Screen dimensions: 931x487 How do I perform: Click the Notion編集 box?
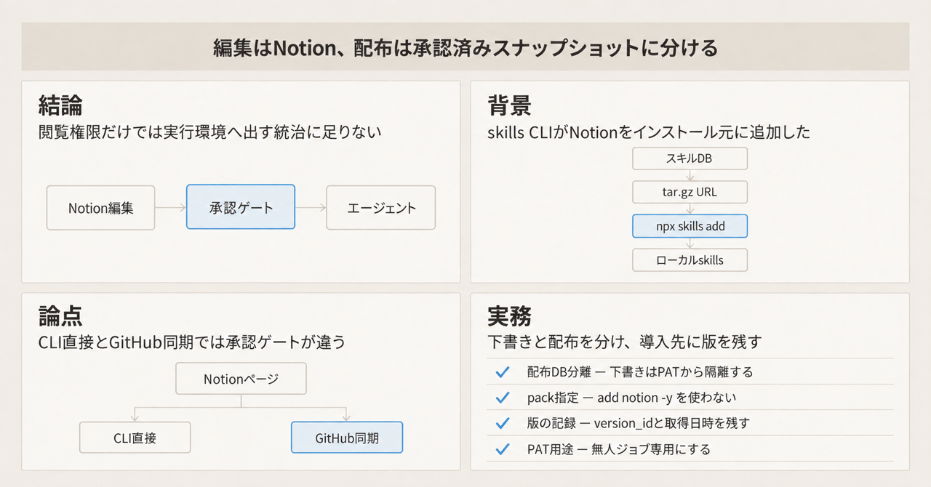pos(101,208)
